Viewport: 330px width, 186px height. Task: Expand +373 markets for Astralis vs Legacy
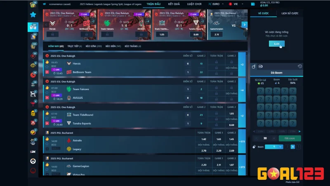point(242,141)
